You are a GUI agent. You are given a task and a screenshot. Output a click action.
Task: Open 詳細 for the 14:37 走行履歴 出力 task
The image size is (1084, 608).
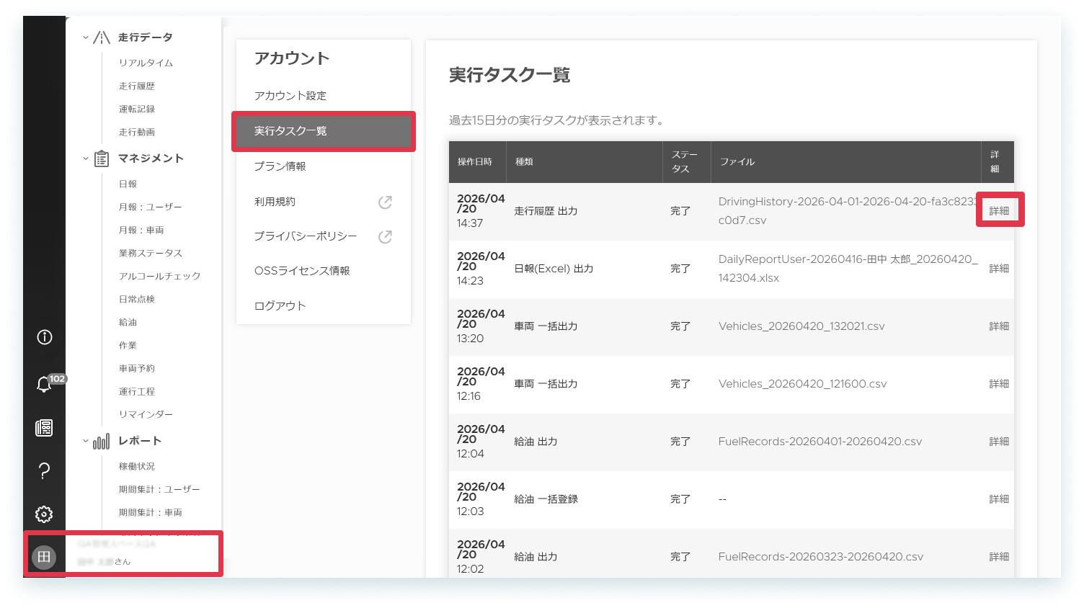999,211
